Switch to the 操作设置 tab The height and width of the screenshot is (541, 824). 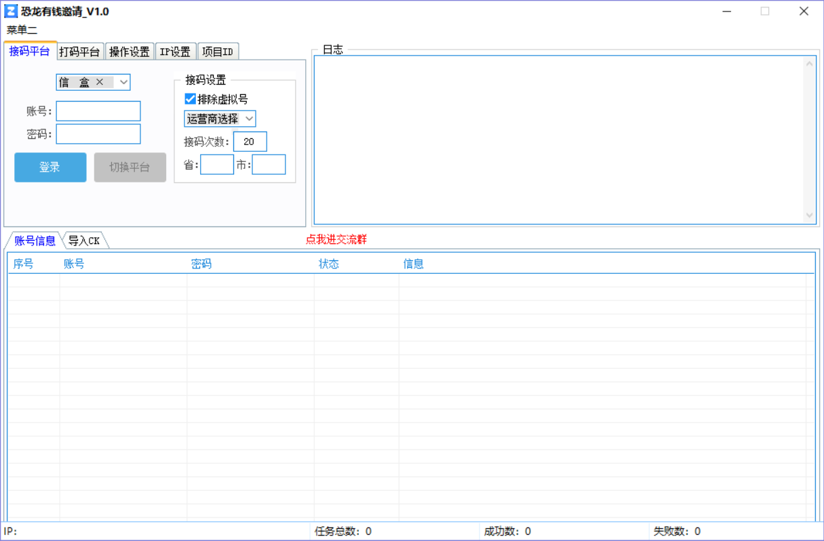[130, 52]
